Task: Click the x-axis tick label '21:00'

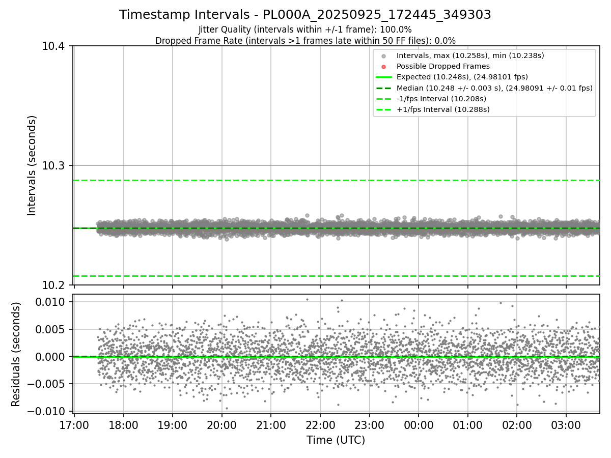Action: (x=271, y=425)
